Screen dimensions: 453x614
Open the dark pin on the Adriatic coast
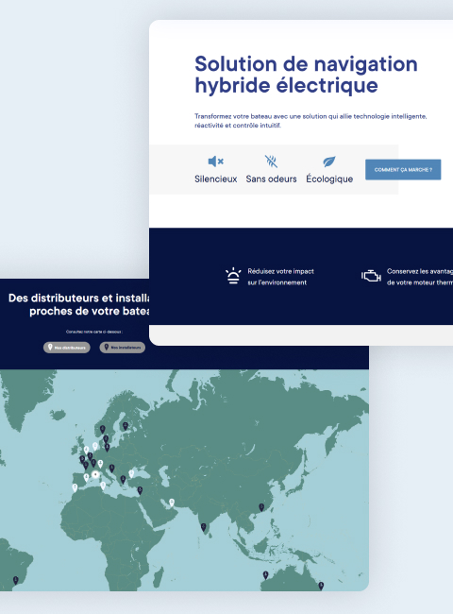(112, 468)
